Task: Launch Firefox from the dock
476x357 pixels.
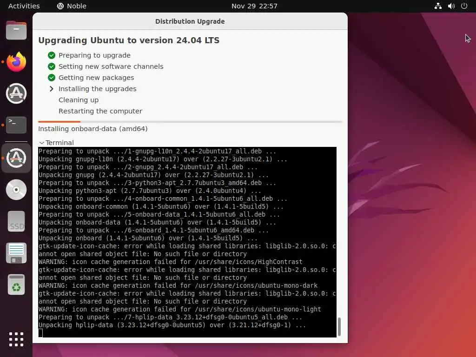Action: 16,62
